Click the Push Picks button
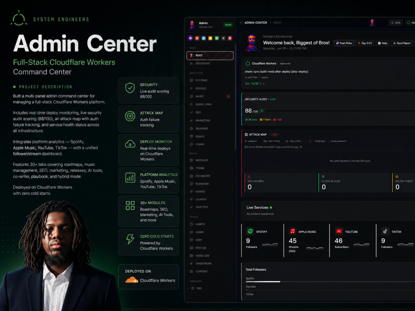 point(344,43)
